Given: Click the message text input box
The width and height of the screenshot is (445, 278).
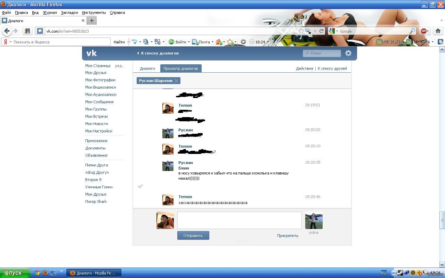Looking at the screenshot, I should click(x=239, y=220).
